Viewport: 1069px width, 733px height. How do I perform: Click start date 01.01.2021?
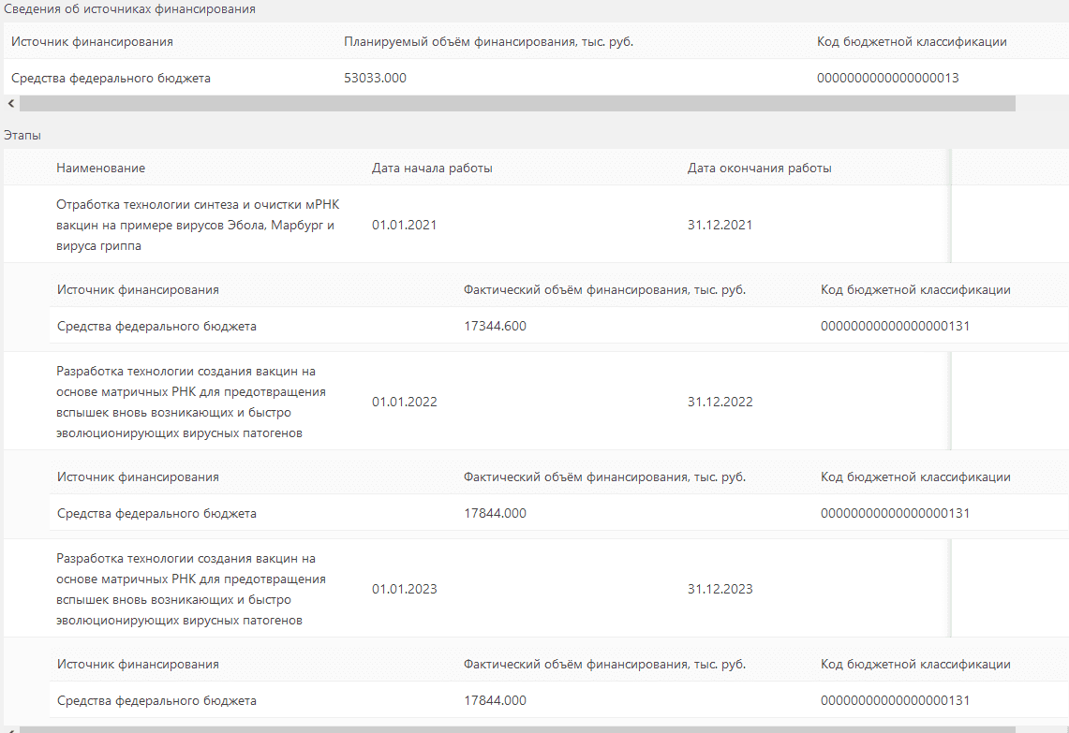coord(405,225)
